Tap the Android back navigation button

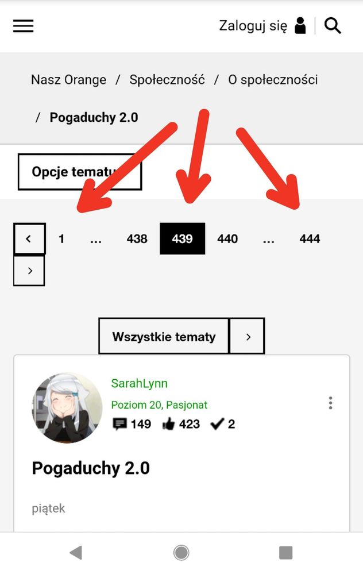pos(76,553)
